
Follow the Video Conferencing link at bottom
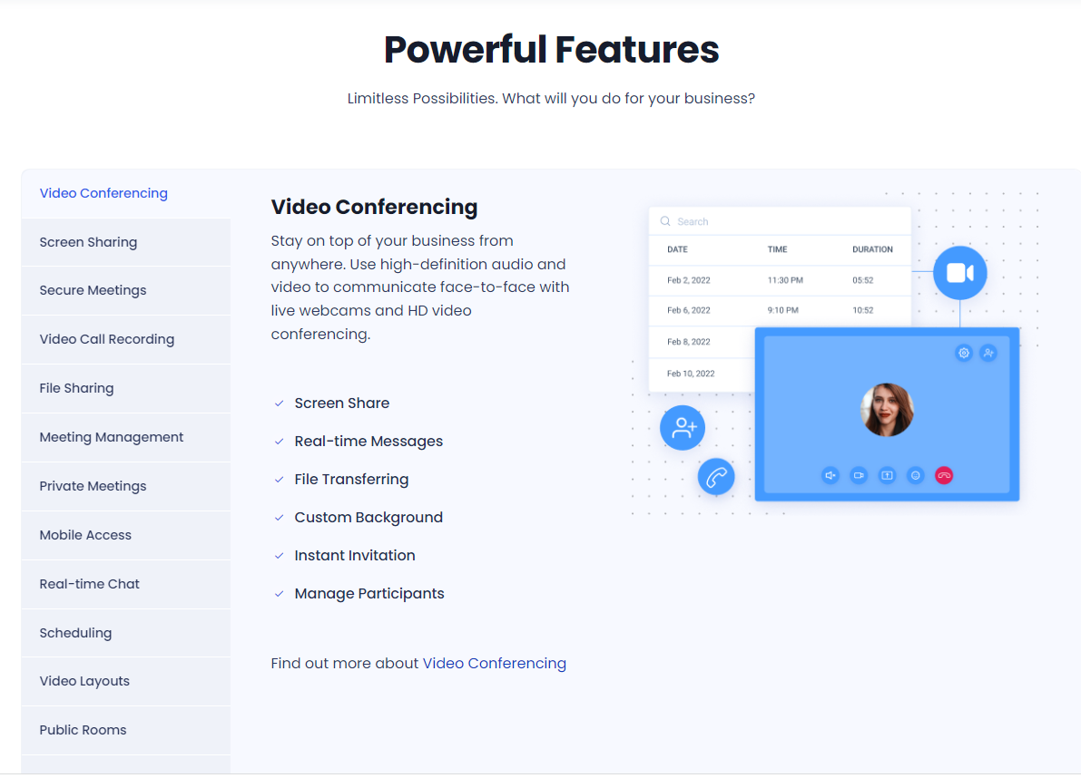click(x=495, y=663)
